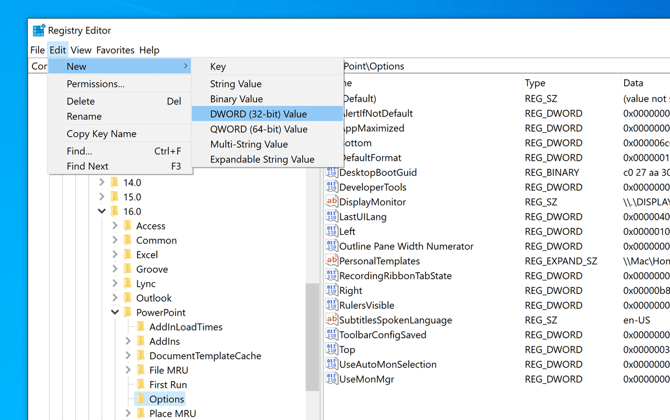The image size is (670, 420).
Task: Collapse the PowerPoint key node
Action: pyautogui.click(x=115, y=312)
